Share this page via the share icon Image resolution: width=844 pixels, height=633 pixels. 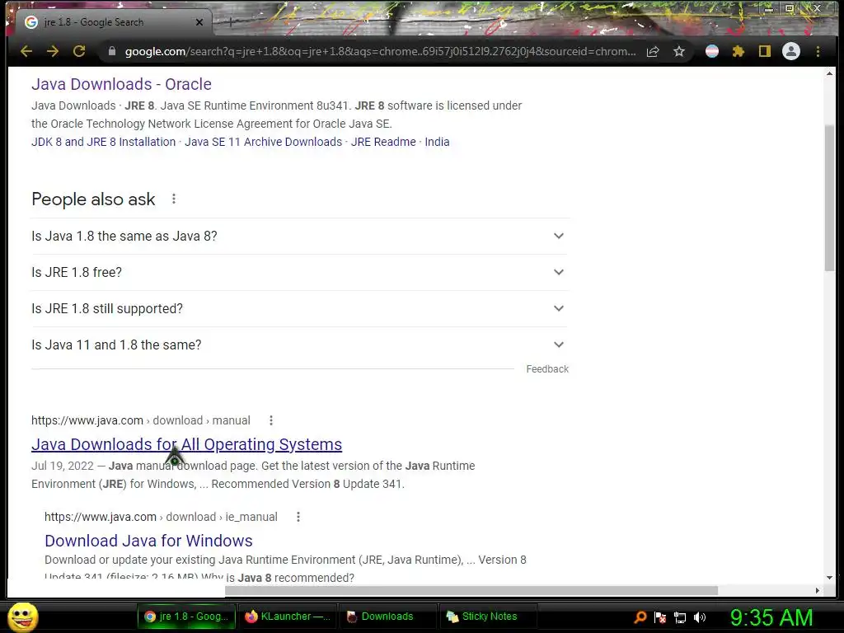[x=653, y=52]
